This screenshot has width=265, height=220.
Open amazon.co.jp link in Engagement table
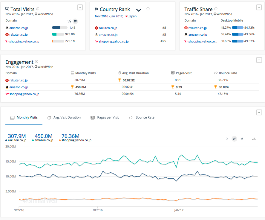pos(19,87)
